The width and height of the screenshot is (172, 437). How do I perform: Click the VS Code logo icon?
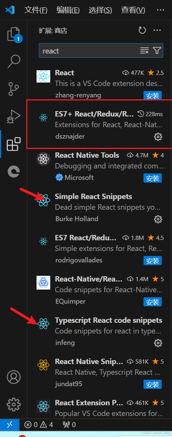pos(10,10)
